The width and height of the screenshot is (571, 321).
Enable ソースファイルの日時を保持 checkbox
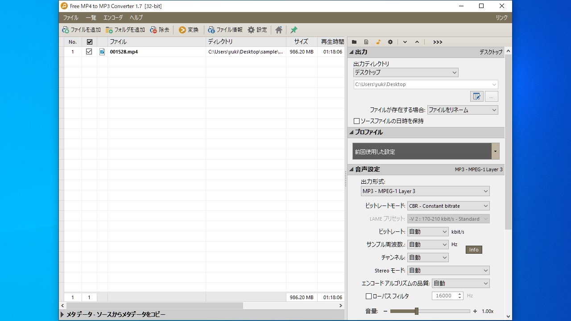[356, 121]
